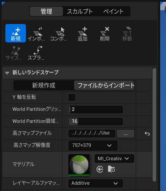Click the マテリアル label
The image size is (166, 191).
coord(23,164)
